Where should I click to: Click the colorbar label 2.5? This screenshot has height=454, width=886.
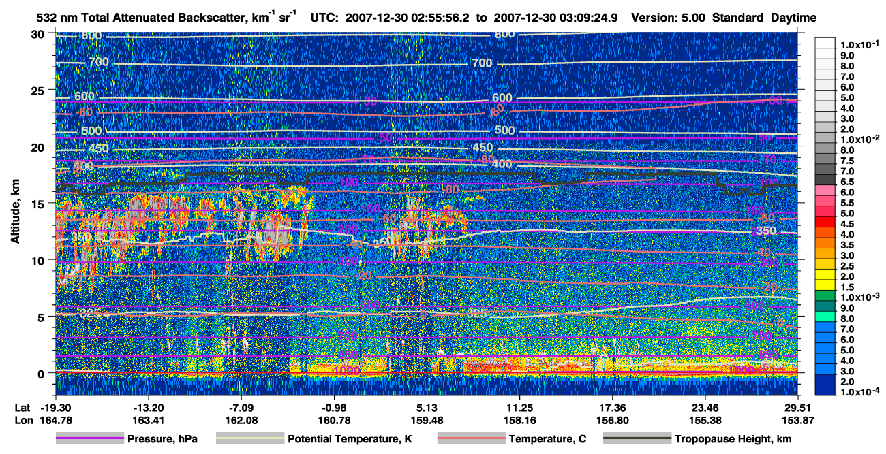847,266
